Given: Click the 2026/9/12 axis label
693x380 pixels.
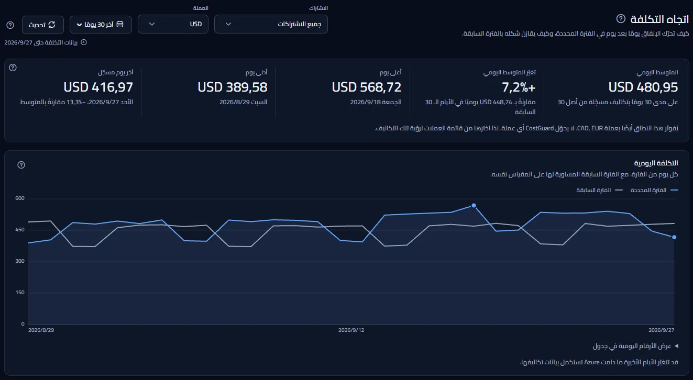Looking at the screenshot, I should click(351, 330).
